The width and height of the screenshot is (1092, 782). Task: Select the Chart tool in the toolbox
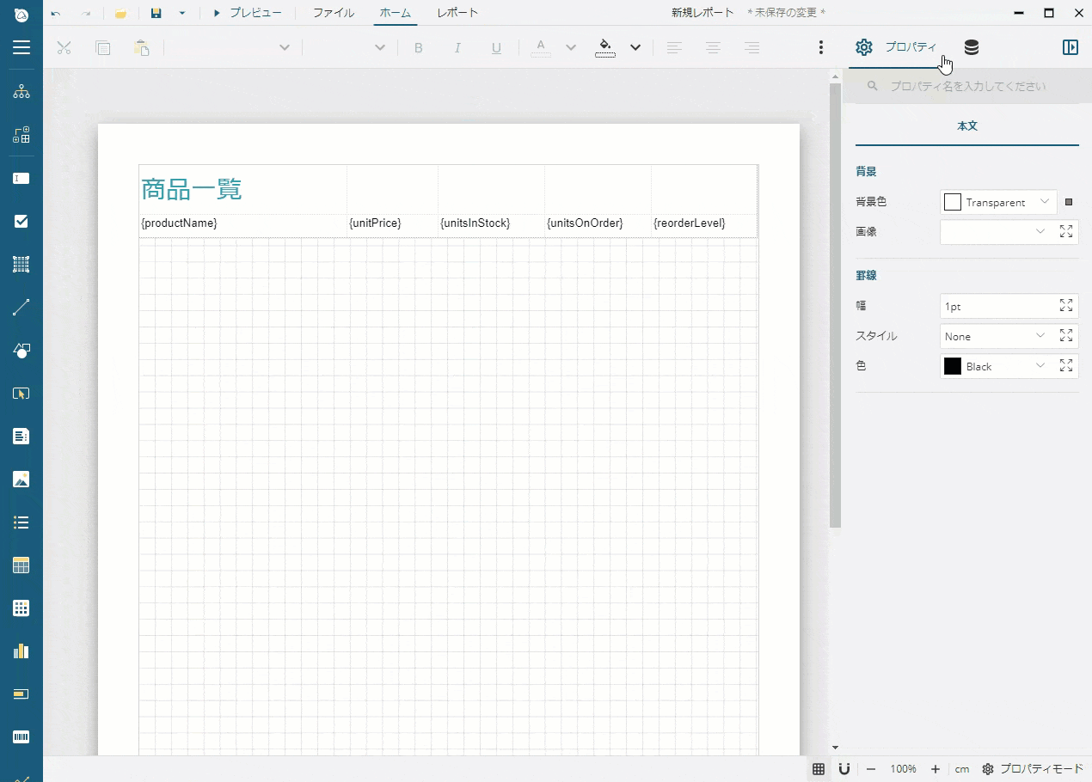tap(21, 651)
